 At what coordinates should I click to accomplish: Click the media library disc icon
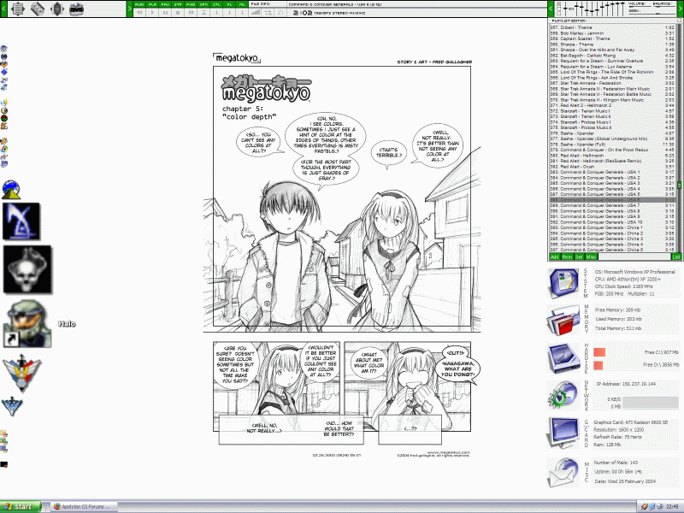[38, 9]
